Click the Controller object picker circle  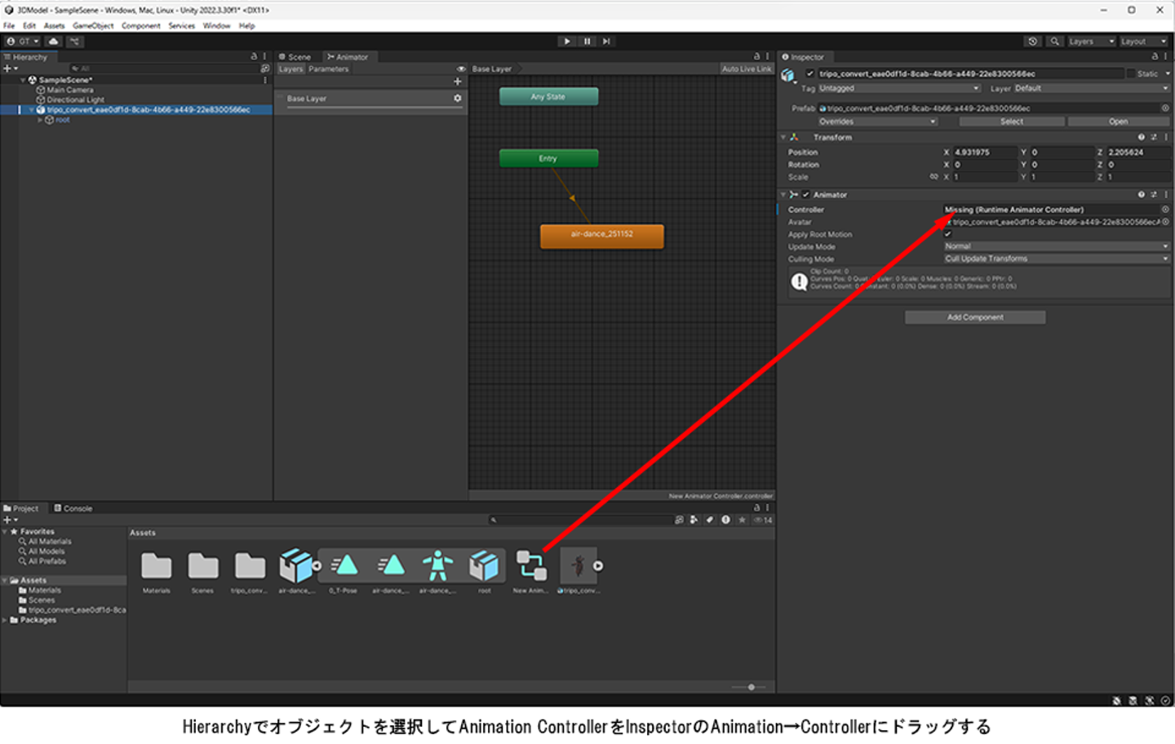(1165, 210)
